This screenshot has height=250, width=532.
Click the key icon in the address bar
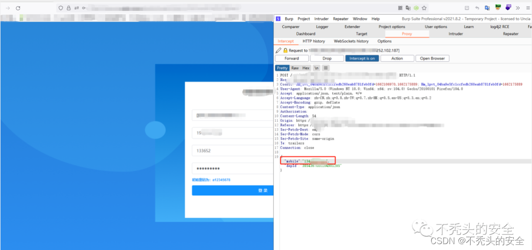tap(84, 8)
